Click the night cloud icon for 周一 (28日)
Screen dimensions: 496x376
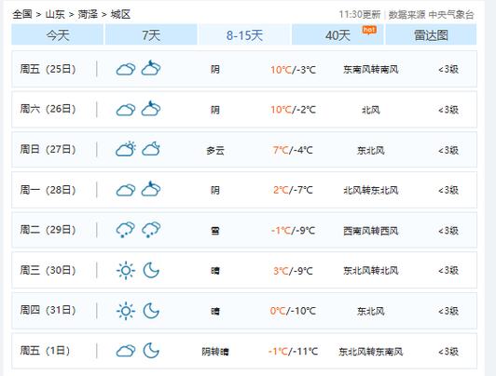click(151, 189)
